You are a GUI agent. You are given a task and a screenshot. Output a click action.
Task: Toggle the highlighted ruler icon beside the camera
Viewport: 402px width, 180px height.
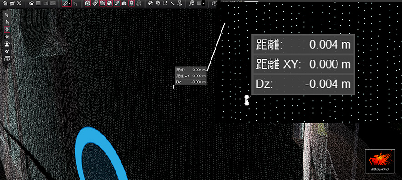pos(117,4)
